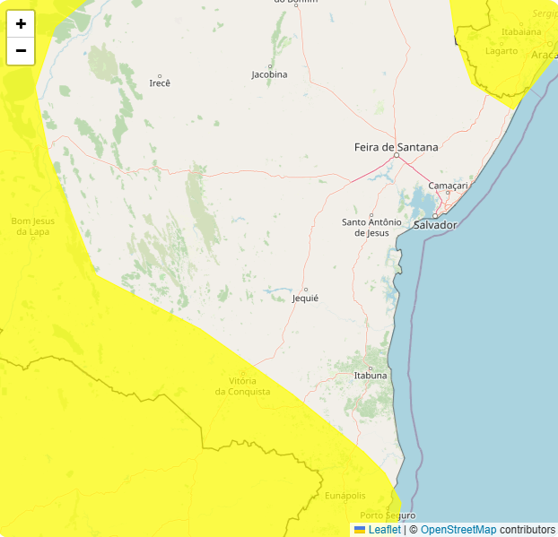The width and height of the screenshot is (558, 537).
Task: Click the Itabuna city label
Action: [371, 375]
